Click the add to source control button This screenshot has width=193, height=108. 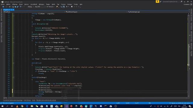coord(180,103)
